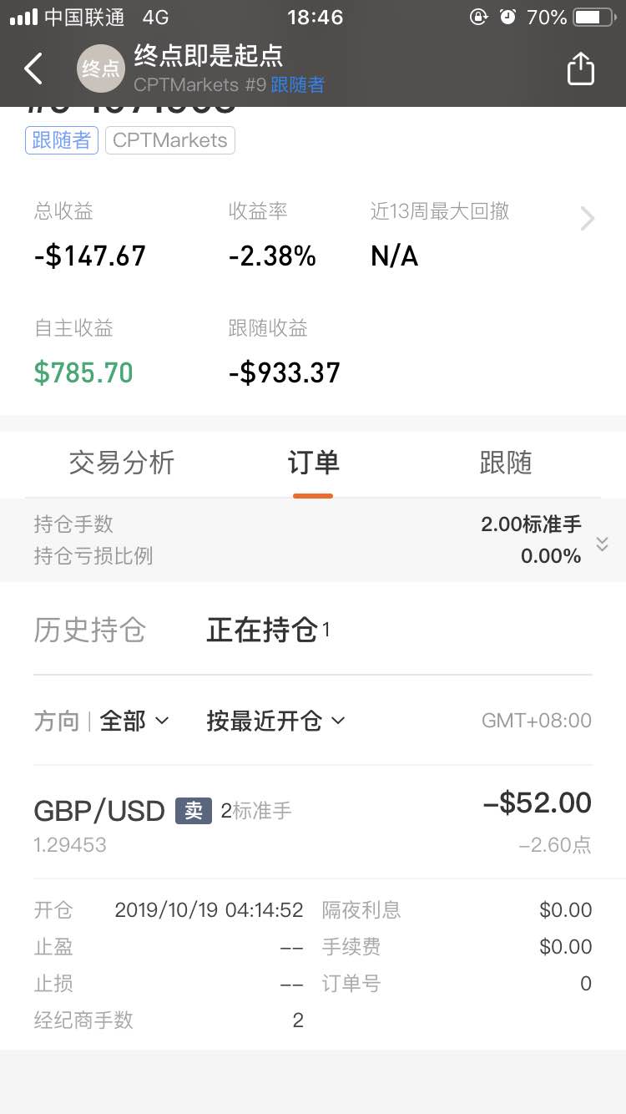626x1114 pixels.
Task: Expand holdings summary with double chevron
Action: [x=602, y=544]
